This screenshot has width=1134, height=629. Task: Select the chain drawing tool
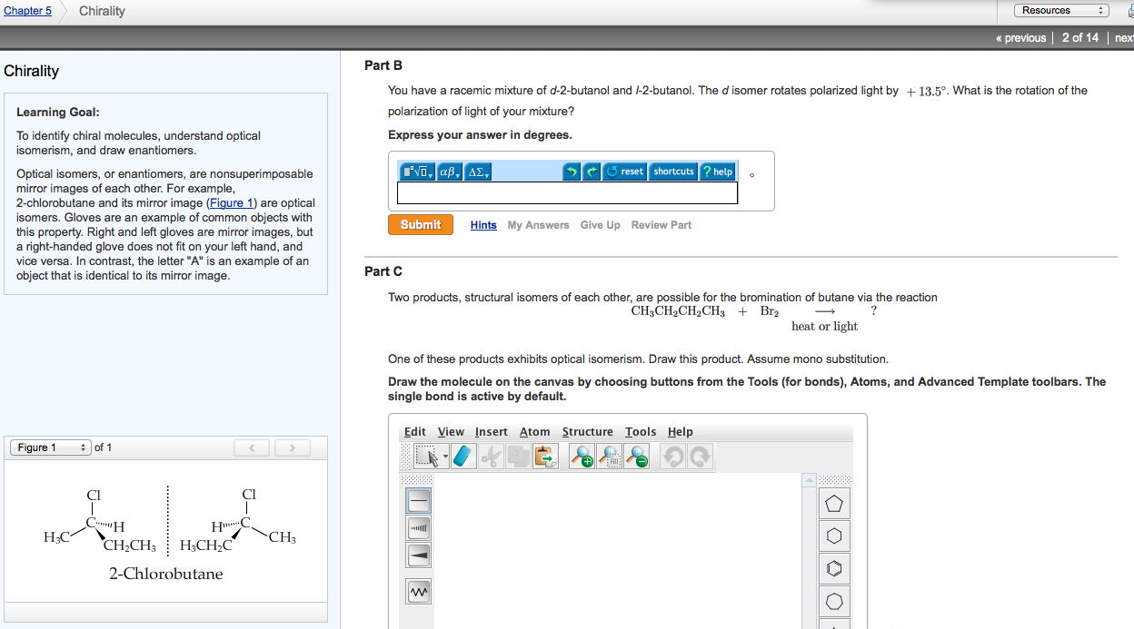tap(417, 590)
